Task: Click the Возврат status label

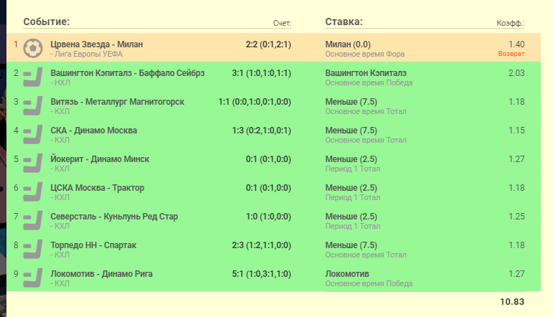Action: [x=511, y=54]
